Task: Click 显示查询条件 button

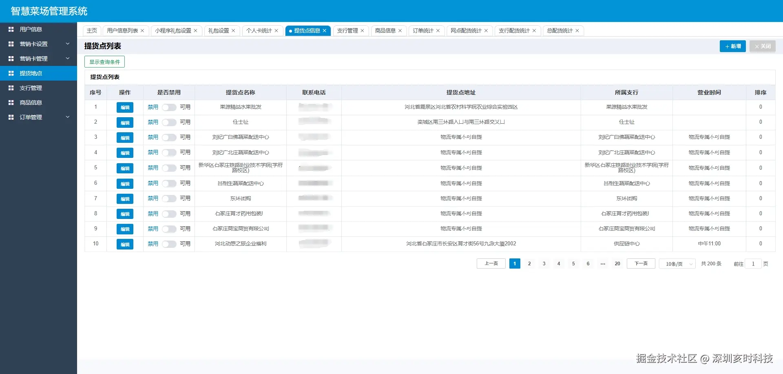Action: pyautogui.click(x=105, y=62)
